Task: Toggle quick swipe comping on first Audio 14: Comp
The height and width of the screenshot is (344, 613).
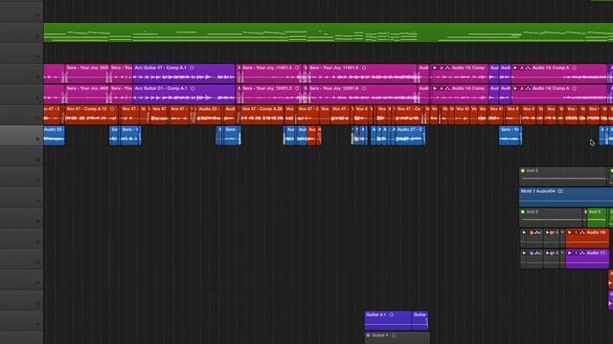Action: coord(447,89)
